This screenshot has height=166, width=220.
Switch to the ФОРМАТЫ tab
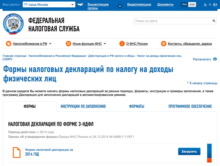coord(137,106)
